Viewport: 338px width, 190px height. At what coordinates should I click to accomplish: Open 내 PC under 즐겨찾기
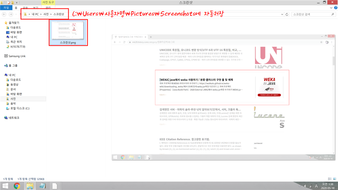click(12, 37)
